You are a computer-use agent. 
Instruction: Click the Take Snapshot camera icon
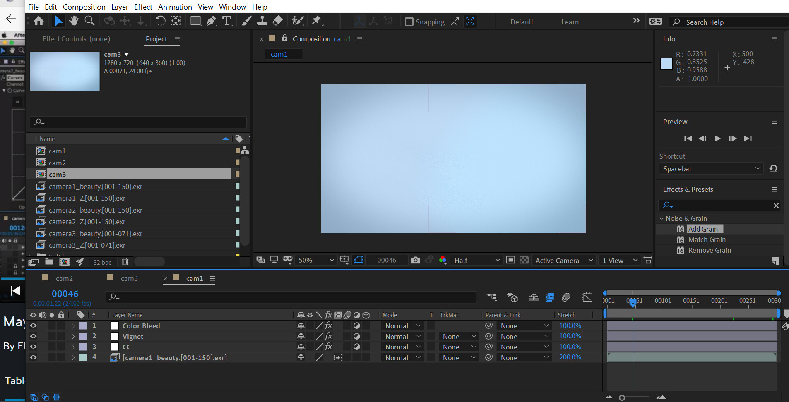pyautogui.click(x=415, y=260)
